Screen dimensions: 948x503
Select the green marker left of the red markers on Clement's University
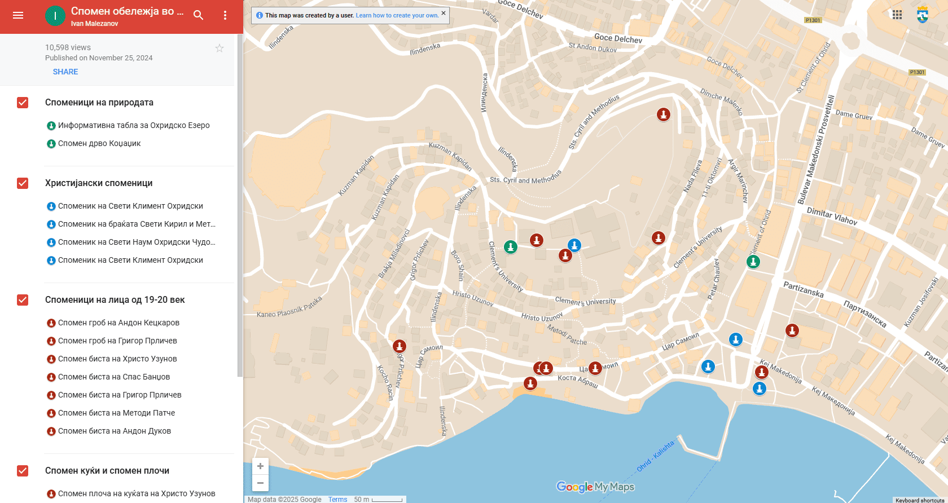[x=511, y=247]
